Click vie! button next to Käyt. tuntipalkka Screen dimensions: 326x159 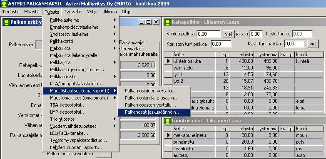[x=313, y=44]
